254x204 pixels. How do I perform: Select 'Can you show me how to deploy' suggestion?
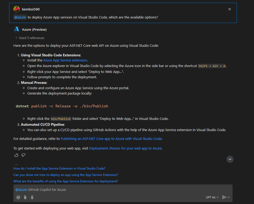point(65,175)
